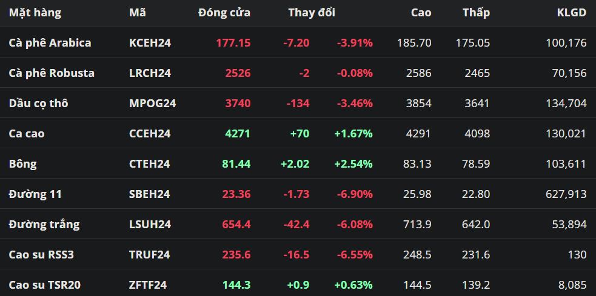
Task: Open the Đường trắng commodity
Action: [44, 224]
